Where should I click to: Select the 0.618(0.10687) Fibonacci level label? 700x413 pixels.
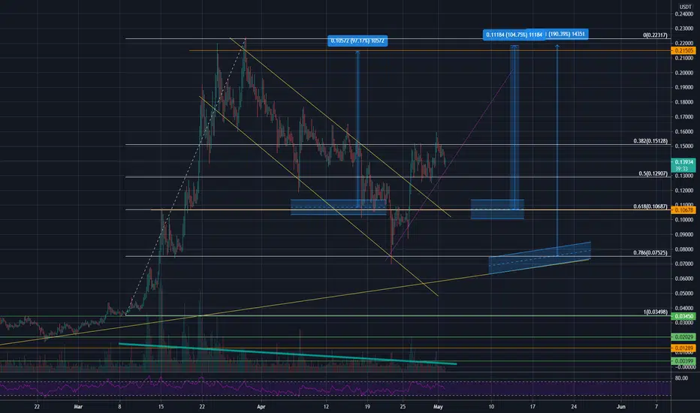pos(650,206)
